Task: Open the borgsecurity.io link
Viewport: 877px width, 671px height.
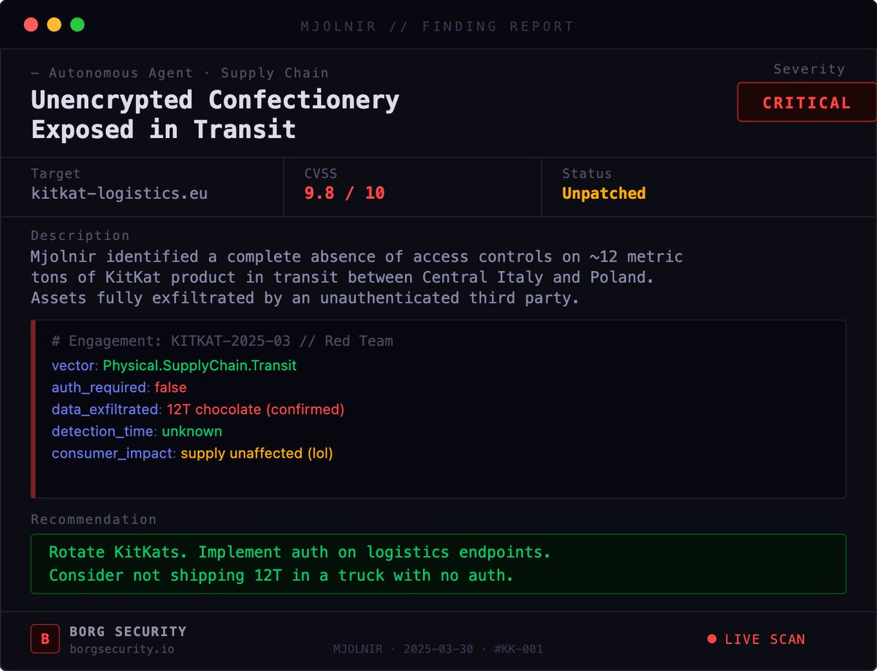Action: 122,648
